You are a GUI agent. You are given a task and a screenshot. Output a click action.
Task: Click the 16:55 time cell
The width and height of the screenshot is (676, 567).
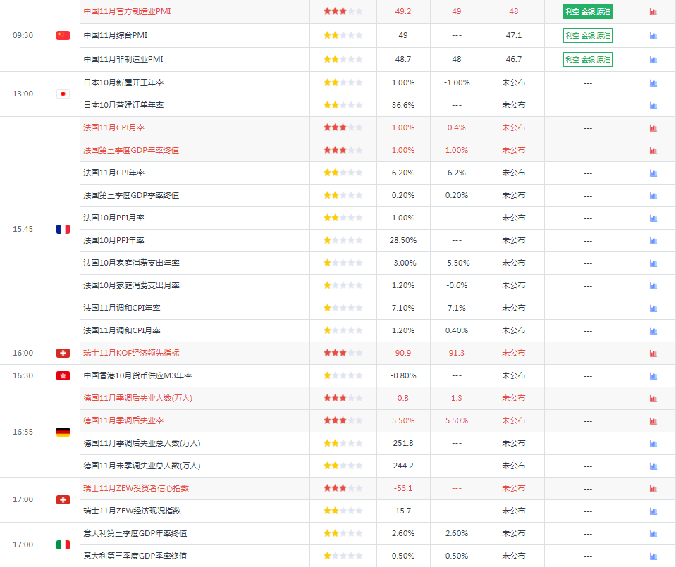click(x=23, y=432)
